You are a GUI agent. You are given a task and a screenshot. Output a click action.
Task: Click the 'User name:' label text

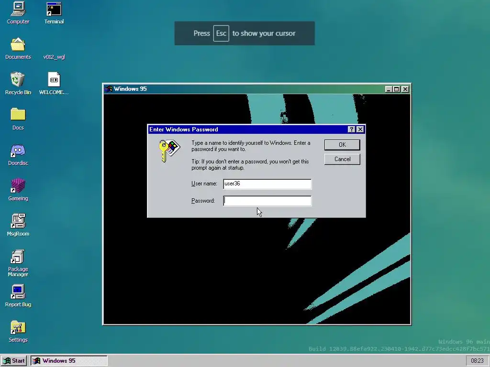[204, 183]
